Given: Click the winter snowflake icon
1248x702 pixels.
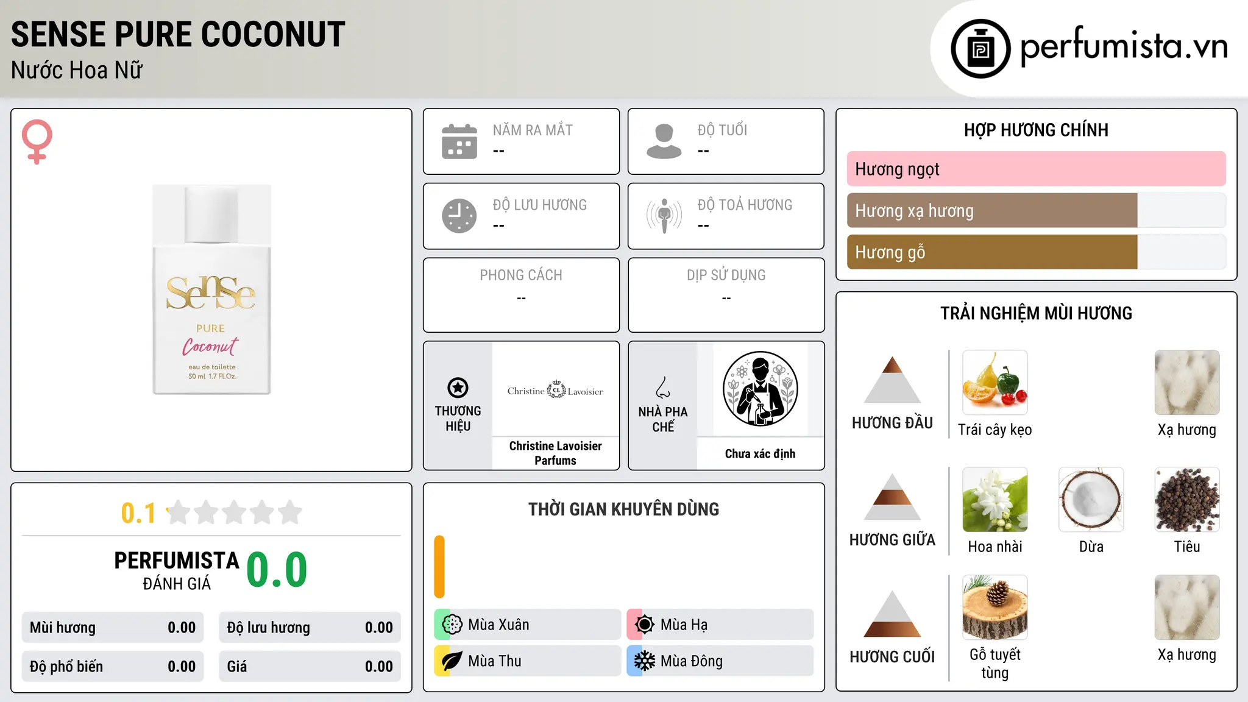Looking at the screenshot, I should (x=645, y=661).
